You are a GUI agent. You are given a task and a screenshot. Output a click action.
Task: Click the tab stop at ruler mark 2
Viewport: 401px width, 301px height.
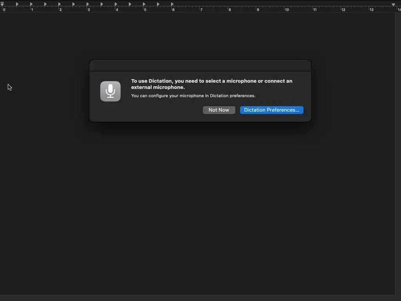pos(60,4)
